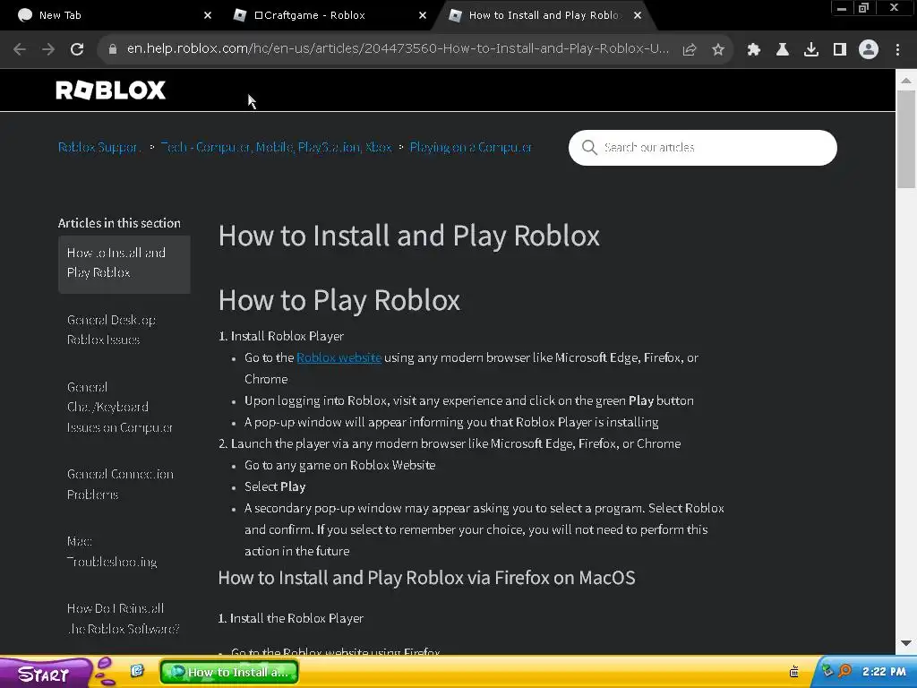Click the quick launch icon beside Start

point(137,671)
